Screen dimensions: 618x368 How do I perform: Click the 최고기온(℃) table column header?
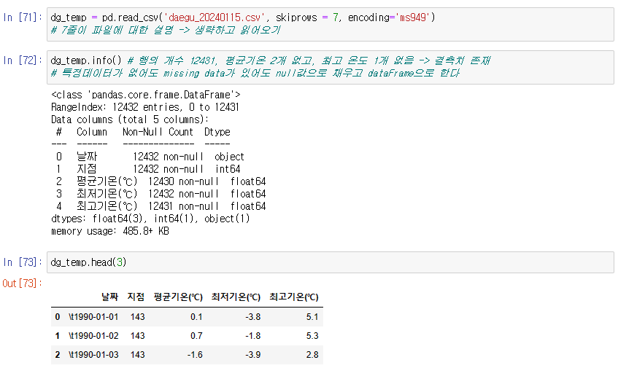click(x=294, y=297)
